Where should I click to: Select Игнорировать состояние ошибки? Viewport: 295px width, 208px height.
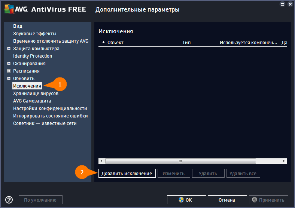pos(51,116)
